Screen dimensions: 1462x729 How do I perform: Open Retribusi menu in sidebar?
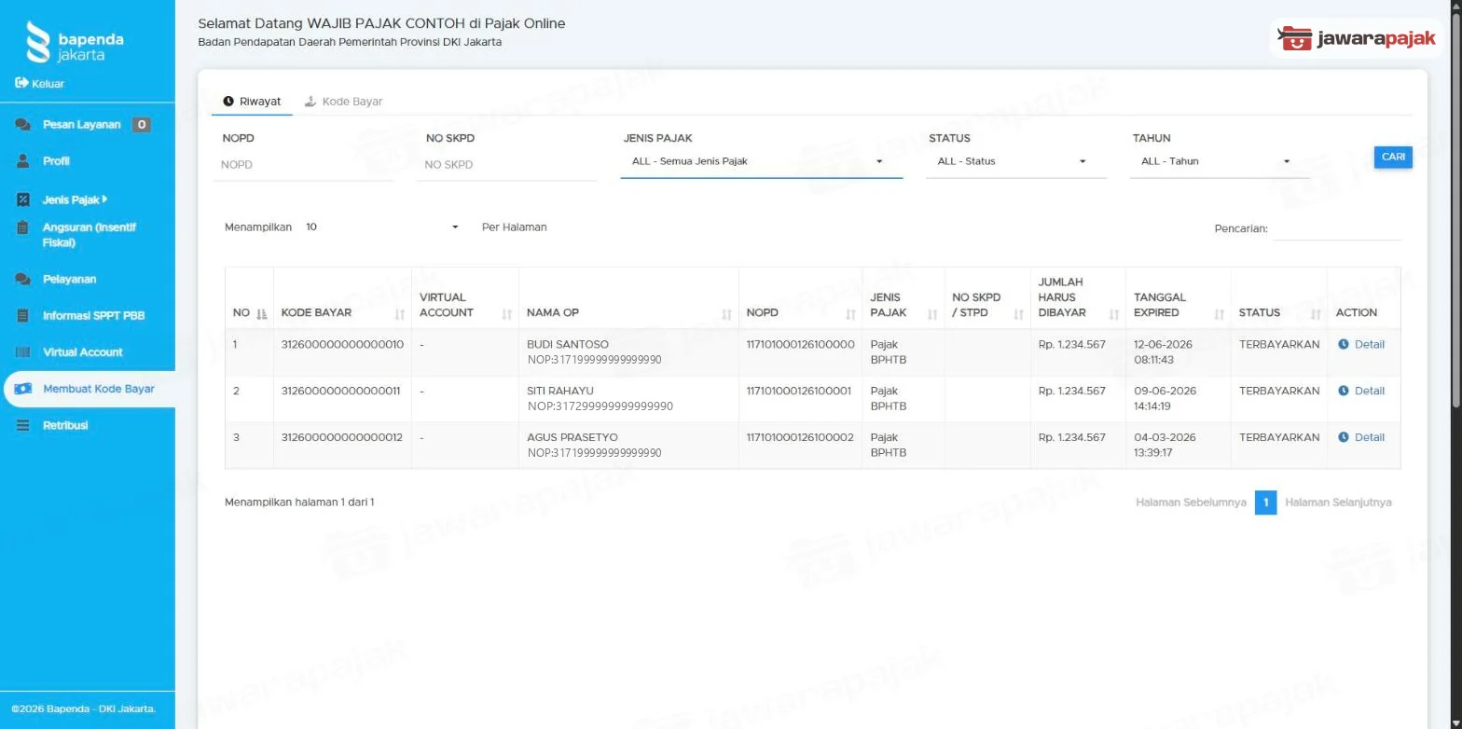pos(65,425)
